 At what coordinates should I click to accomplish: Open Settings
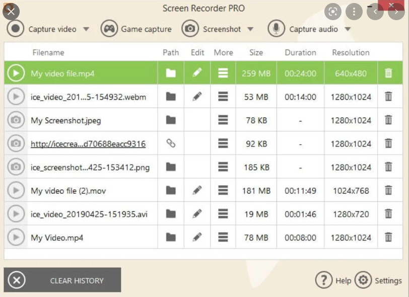click(378, 280)
